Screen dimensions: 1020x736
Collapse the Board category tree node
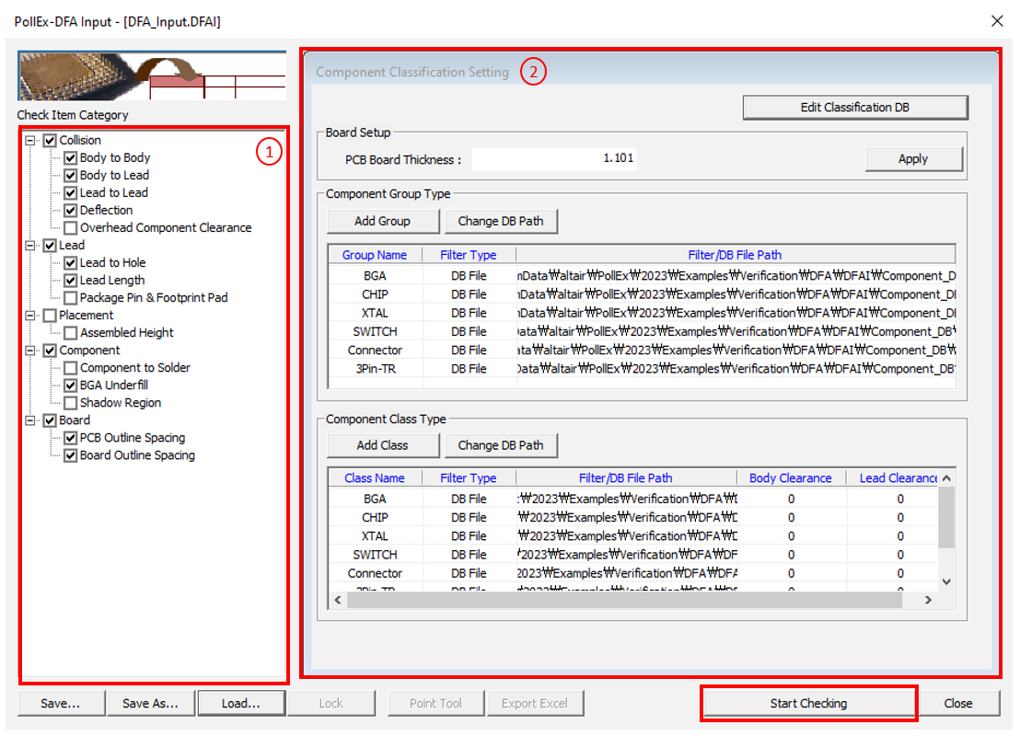[x=31, y=420]
